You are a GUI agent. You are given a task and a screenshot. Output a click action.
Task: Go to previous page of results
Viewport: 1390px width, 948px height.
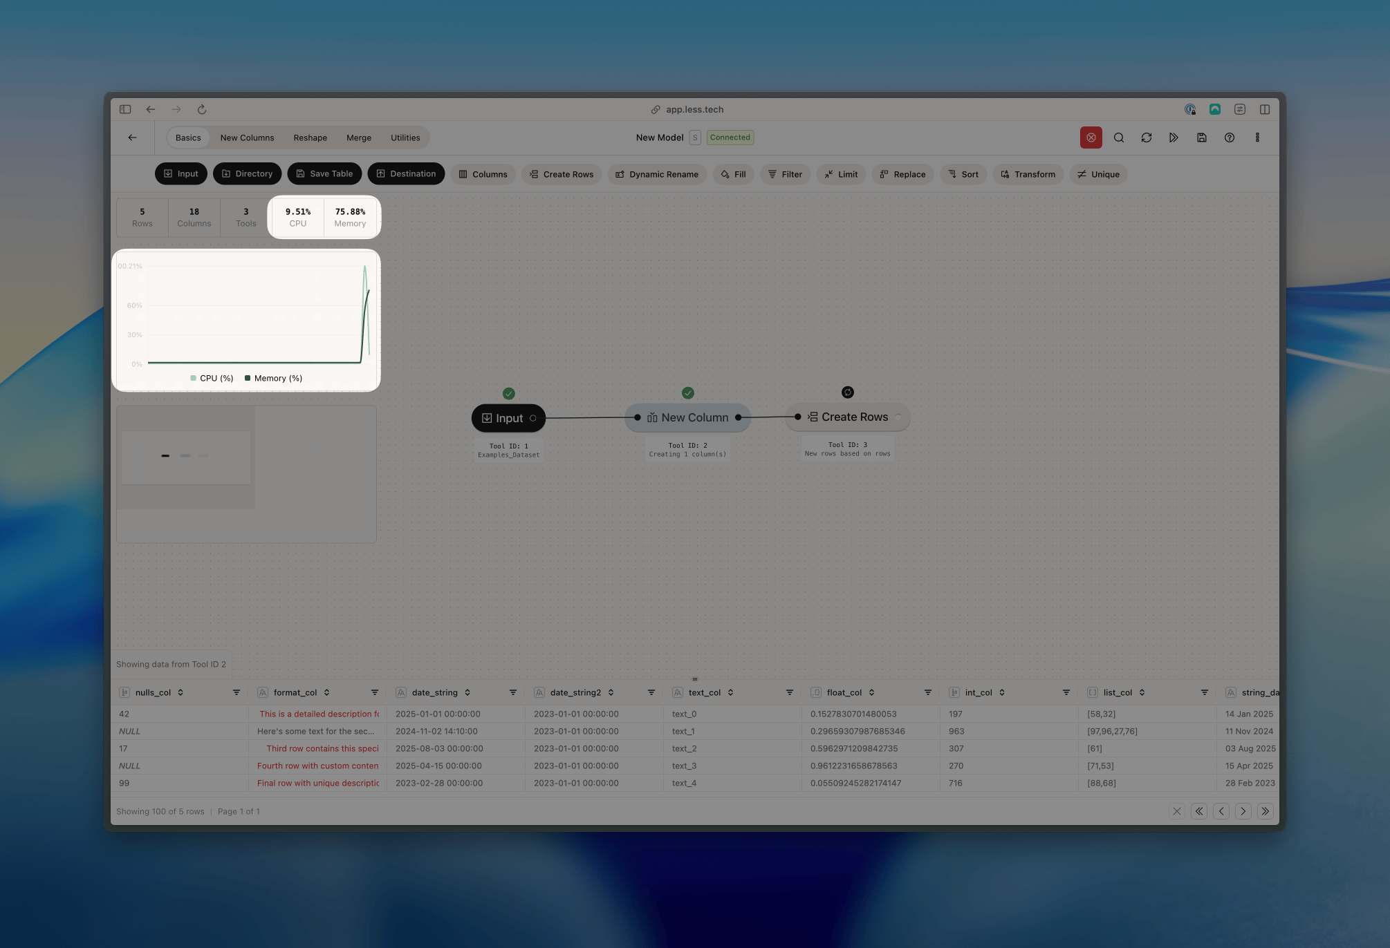(x=1221, y=811)
